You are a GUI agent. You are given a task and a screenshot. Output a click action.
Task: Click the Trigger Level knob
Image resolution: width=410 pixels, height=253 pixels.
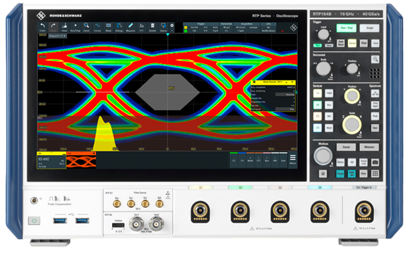[x=323, y=35]
